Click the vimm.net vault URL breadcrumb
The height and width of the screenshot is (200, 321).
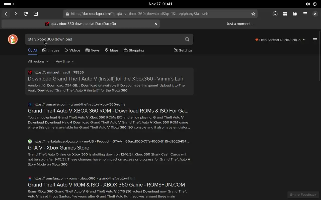coord(59,72)
